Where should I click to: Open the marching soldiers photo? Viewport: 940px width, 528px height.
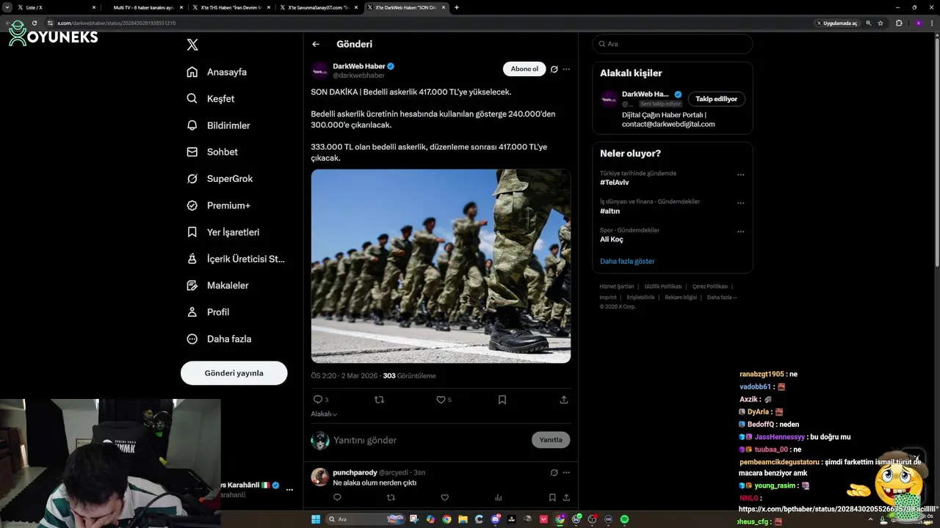(441, 266)
